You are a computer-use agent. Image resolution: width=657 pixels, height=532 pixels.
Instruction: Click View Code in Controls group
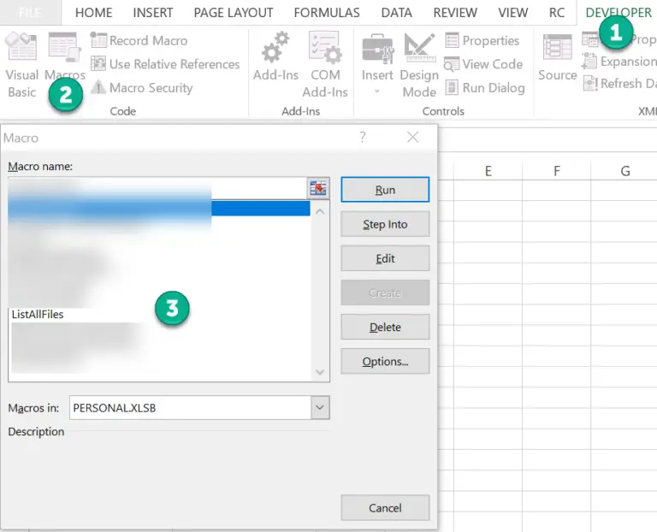click(x=483, y=64)
